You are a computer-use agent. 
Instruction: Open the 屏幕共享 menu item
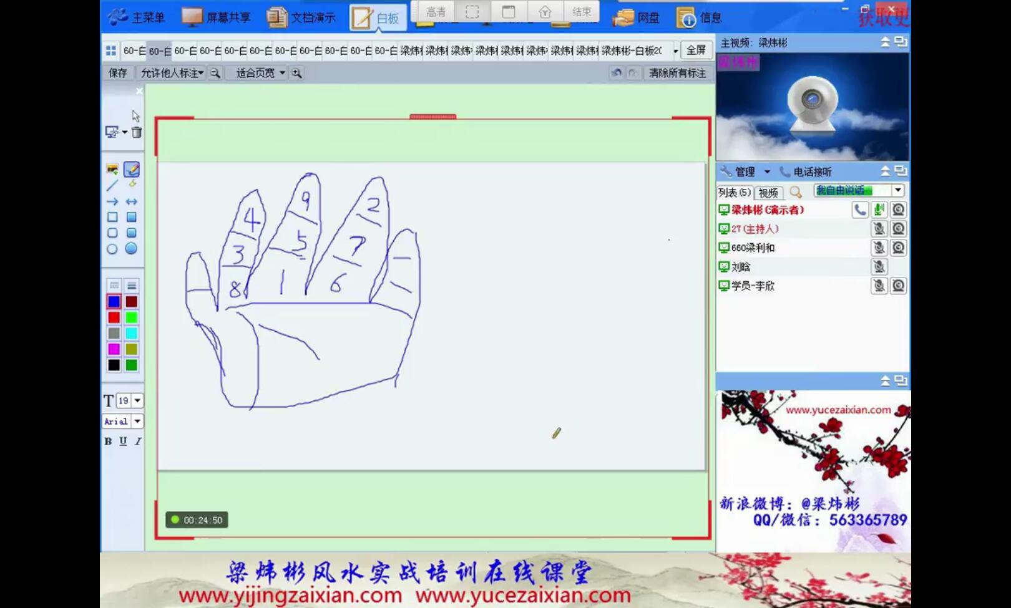tap(217, 17)
